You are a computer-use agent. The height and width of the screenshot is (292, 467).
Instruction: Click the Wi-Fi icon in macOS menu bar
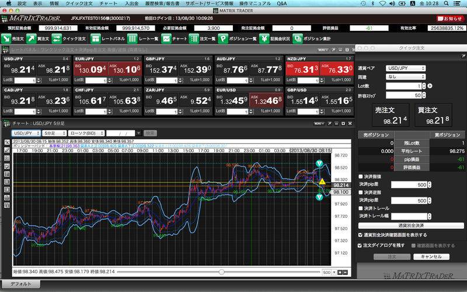[x=383, y=4]
